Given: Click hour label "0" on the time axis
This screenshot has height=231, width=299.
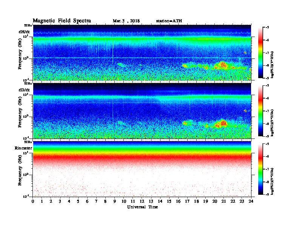Looking at the screenshot, I should click(x=33, y=201).
